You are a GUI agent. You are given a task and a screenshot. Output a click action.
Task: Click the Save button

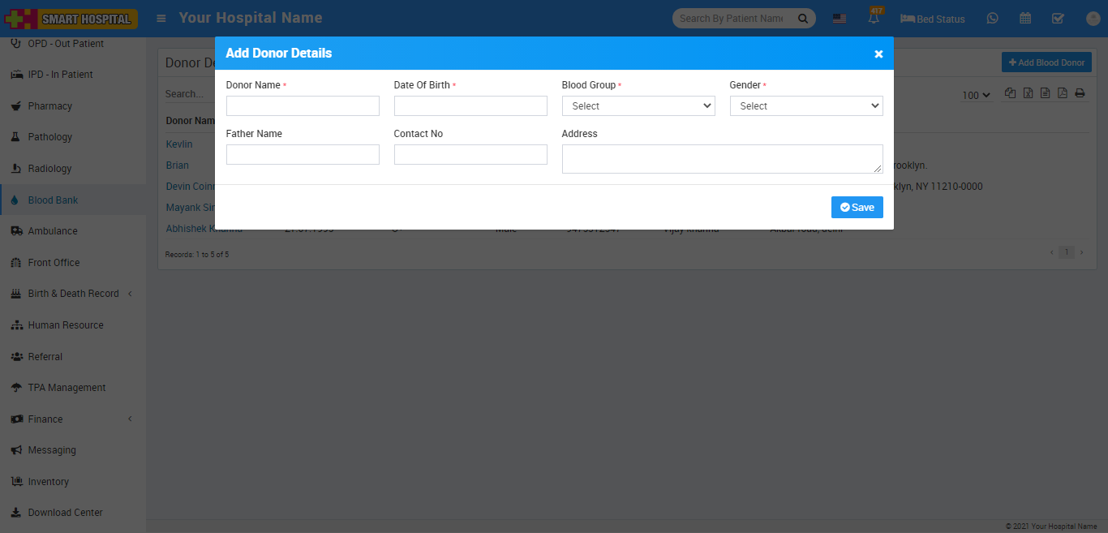pos(857,208)
